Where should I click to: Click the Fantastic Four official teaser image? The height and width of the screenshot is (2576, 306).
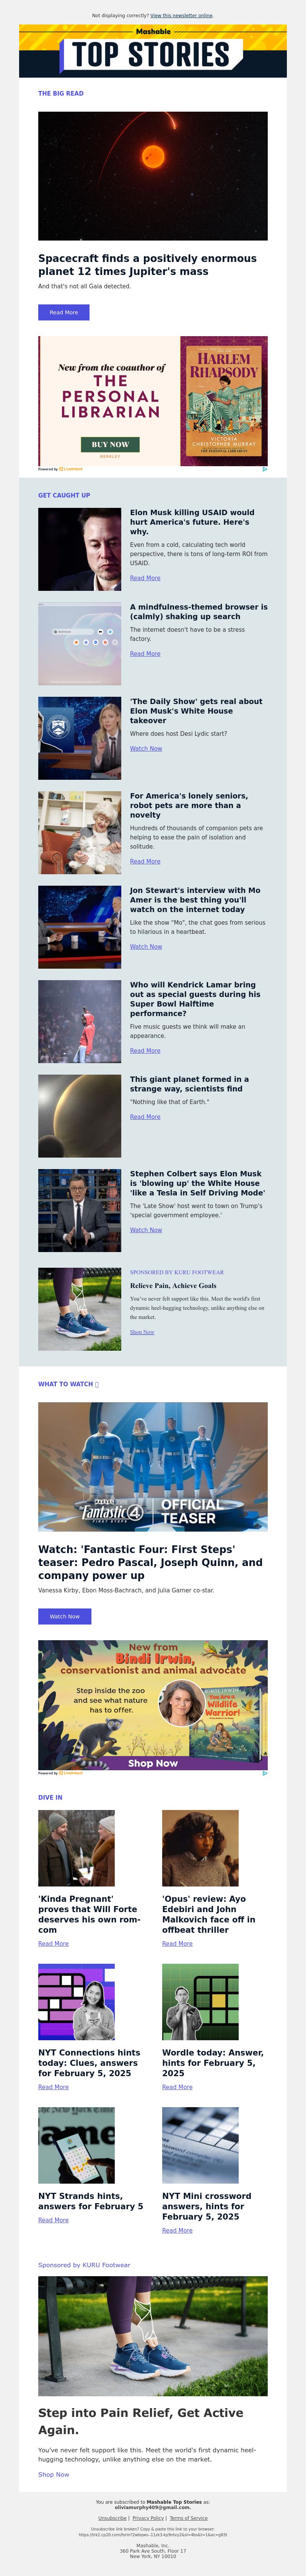[x=153, y=1466]
